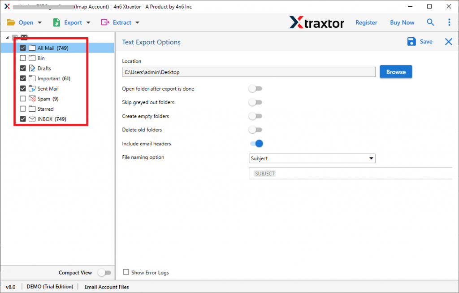The image size is (459, 293).
Task: Select the Extract icon in the toolbar
Action: point(104,22)
